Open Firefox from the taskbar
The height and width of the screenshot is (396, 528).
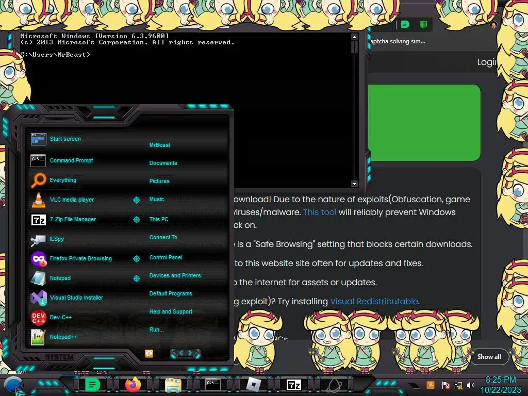point(133,385)
